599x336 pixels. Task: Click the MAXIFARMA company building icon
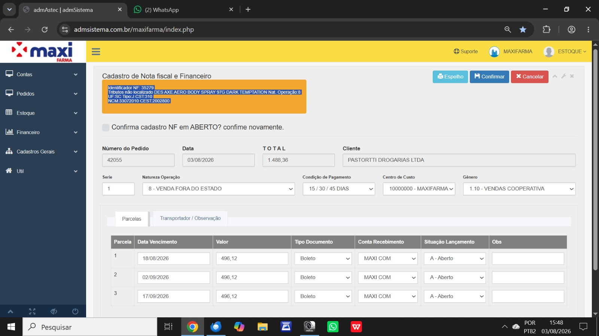[494, 52]
